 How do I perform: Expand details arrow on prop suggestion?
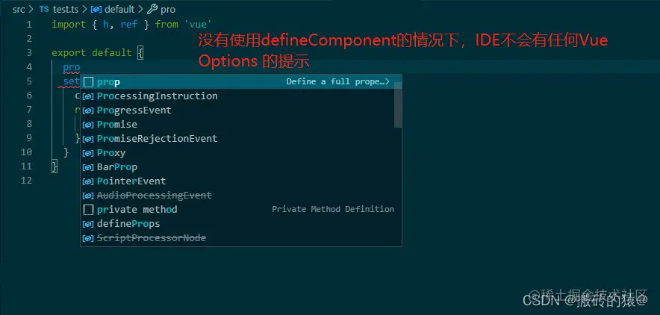click(387, 81)
